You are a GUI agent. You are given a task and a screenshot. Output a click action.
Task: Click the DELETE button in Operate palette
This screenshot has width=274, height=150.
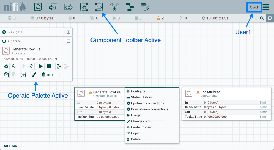pyautogui.click(x=50, y=75)
